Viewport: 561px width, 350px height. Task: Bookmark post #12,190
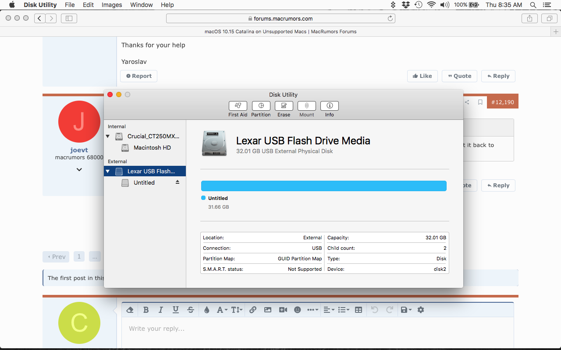point(480,102)
